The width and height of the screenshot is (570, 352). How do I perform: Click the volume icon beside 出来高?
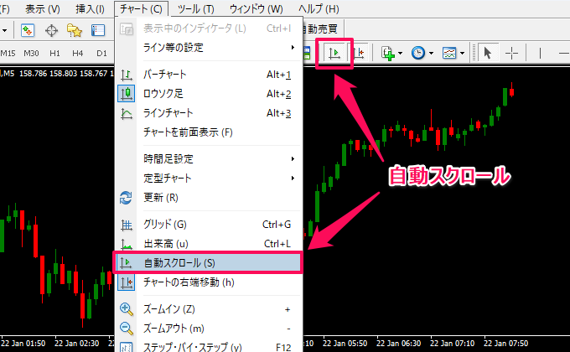126,244
